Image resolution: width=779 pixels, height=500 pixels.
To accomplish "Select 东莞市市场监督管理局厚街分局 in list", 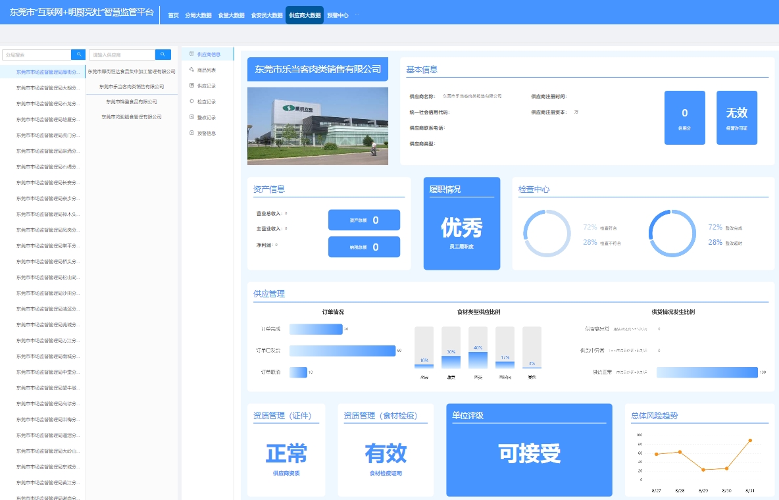I will (43, 72).
